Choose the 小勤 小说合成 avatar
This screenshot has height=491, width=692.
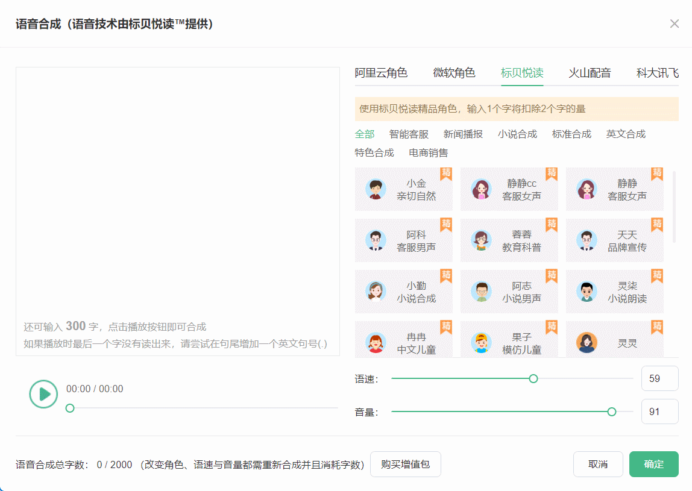(376, 292)
